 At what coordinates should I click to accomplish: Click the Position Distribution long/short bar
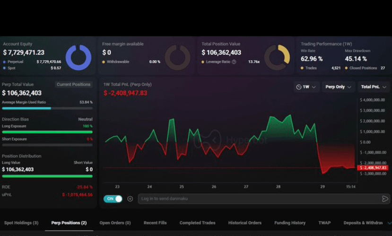click(x=47, y=176)
